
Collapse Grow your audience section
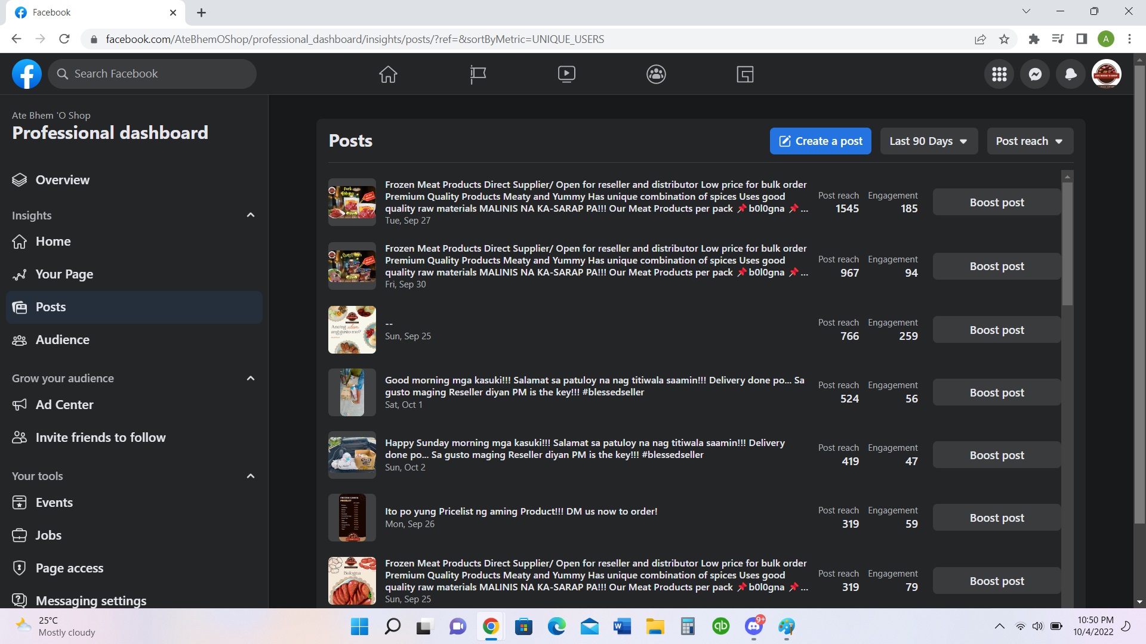[251, 379]
